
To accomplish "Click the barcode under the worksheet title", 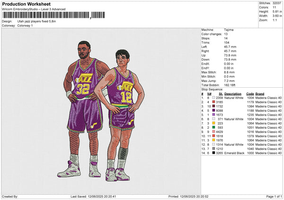I will pos(54,15).
